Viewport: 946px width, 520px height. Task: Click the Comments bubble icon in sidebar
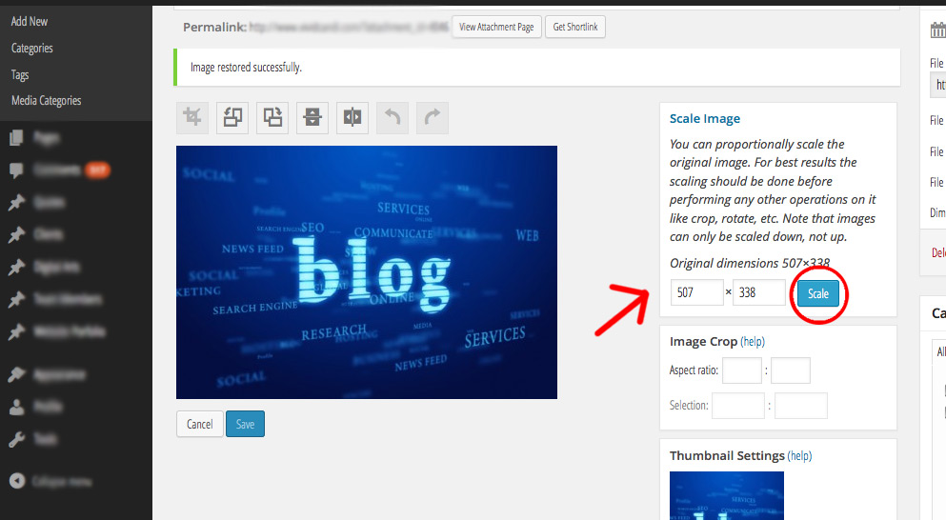coord(16,170)
